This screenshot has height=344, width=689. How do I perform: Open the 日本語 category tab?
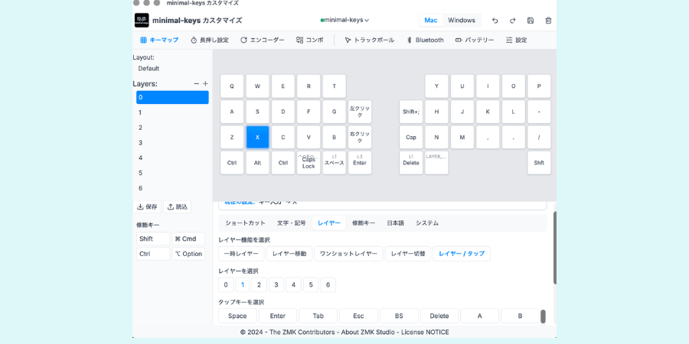pos(396,223)
